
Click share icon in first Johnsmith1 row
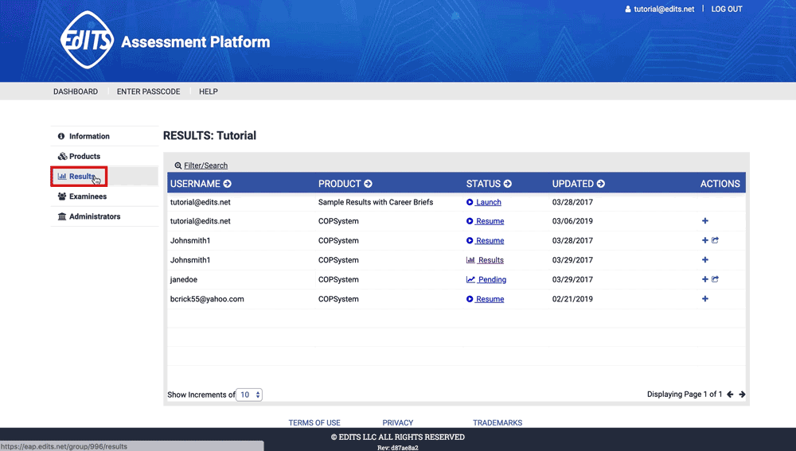(716, 240)
